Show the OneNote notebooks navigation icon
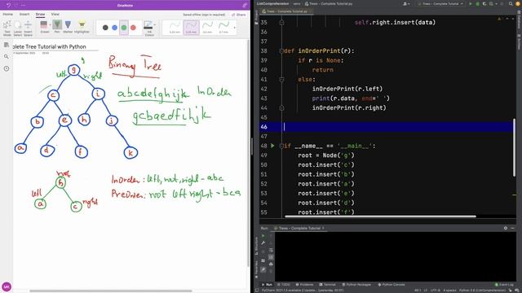Viewport: 522px width, 293px height. pyautogui.click(x=7, y=45)
